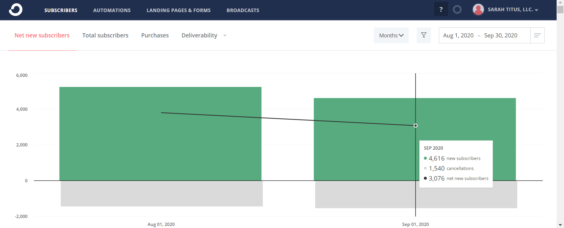Image resolution: width=564 pixels, height=228 pixels.
Task: Click the Aug 1, 2020 start date
Action: 458,35
